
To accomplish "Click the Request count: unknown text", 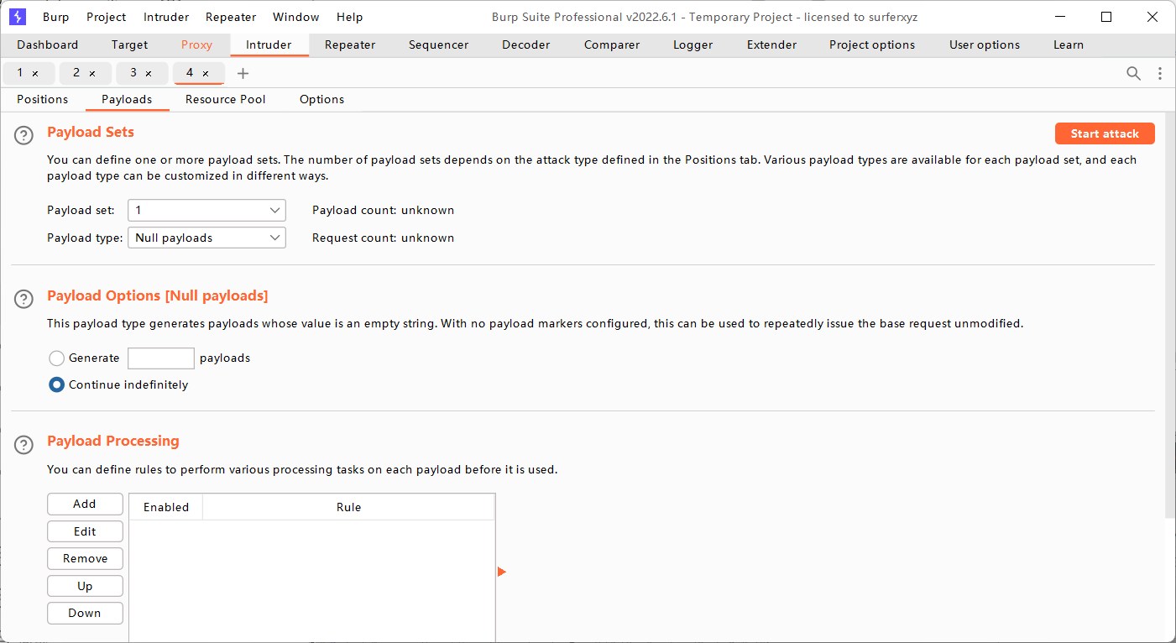I will [383, 238].
